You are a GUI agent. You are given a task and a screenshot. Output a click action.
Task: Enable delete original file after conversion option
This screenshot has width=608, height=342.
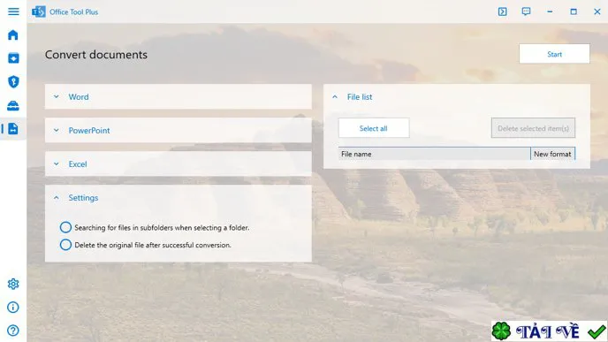point(65,245)
